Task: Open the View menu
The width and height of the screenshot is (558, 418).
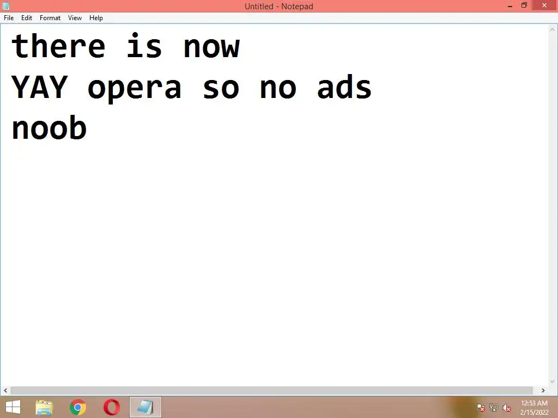Action: pyautogui.click(x=75, y=18)
